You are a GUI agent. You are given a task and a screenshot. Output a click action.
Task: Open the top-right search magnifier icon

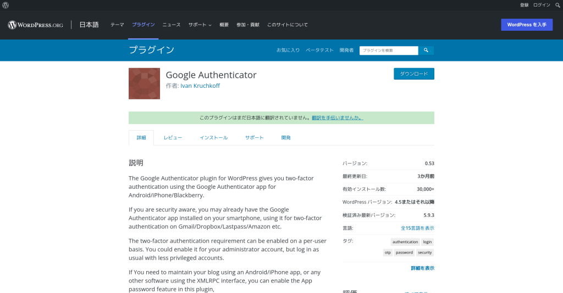tap(558, 5)
